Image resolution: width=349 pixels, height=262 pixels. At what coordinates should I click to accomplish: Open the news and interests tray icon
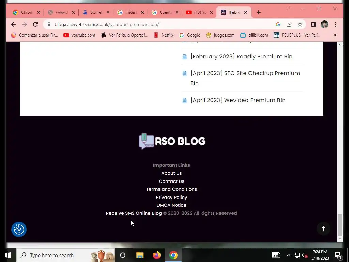(276, 255)
